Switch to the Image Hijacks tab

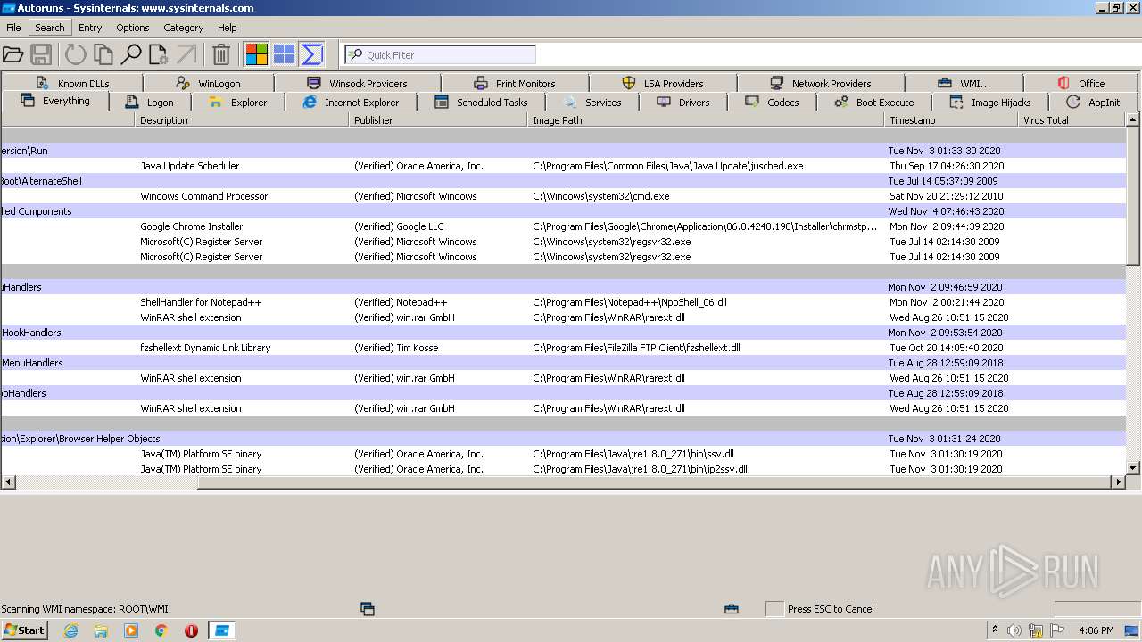pos(990,103)
